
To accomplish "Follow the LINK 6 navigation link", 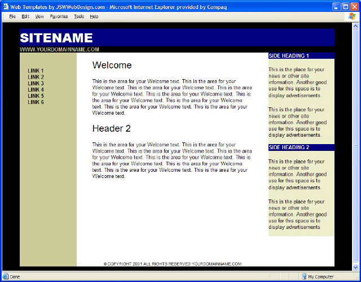I will coord(36,102).
